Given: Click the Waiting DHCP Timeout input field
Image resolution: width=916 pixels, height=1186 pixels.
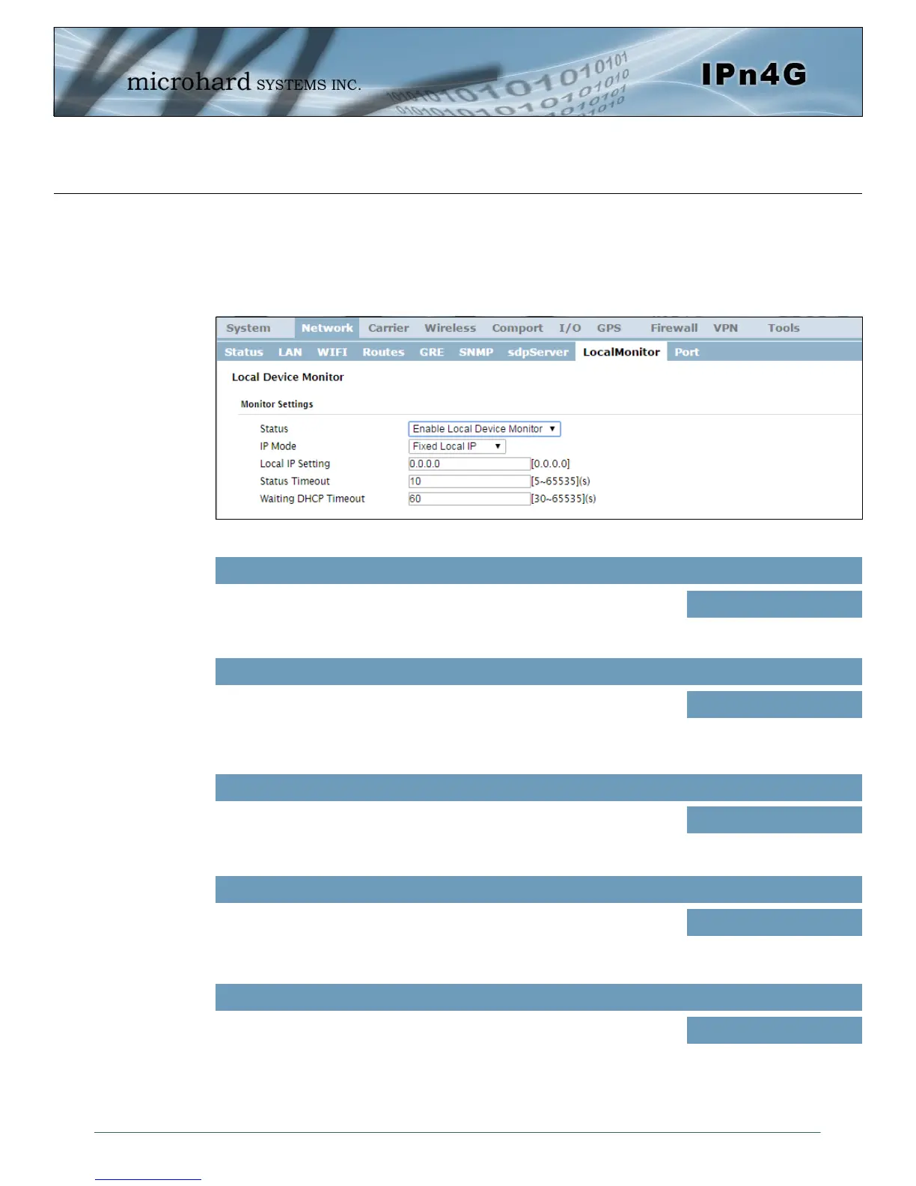Looking at the screenshot, I should (469, 499).
